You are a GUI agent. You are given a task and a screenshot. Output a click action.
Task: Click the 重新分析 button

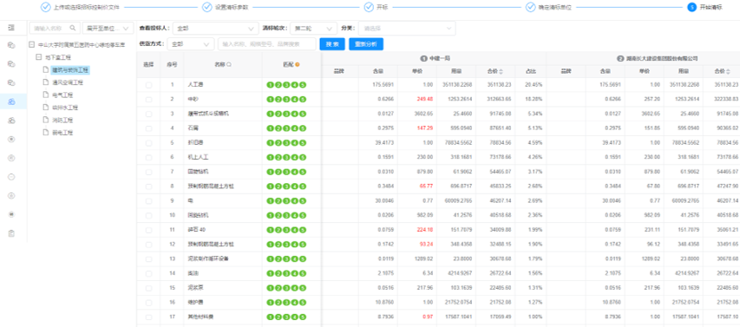(366, 44)
